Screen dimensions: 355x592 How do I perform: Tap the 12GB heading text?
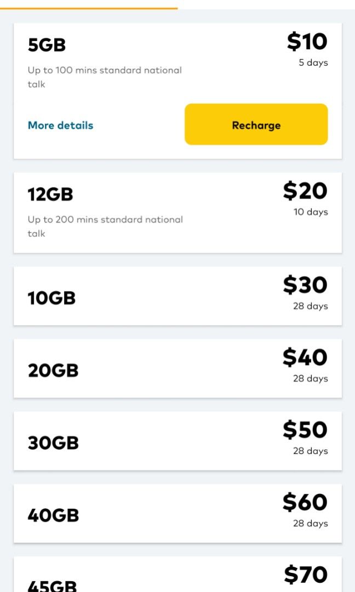(x=50, y=194)
